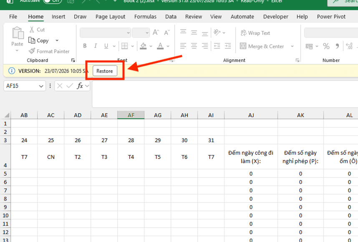Click Merge & Center
The width and height of the screenshot is (358, 242).
pos(262,46)
